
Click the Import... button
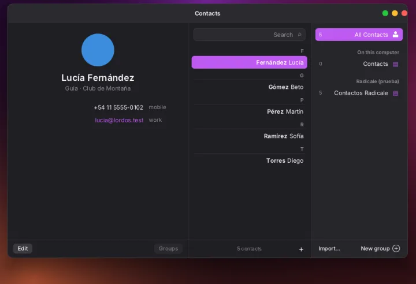(x=329, y=248)
